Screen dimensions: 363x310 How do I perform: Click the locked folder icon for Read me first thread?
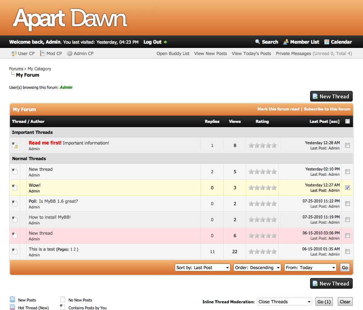pyautogui.click(x=15, y=145)
